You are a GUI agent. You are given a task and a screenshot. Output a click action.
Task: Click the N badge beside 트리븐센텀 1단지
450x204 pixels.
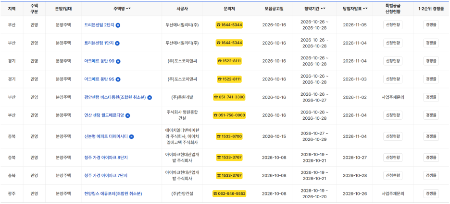click(x=117, y=43)
